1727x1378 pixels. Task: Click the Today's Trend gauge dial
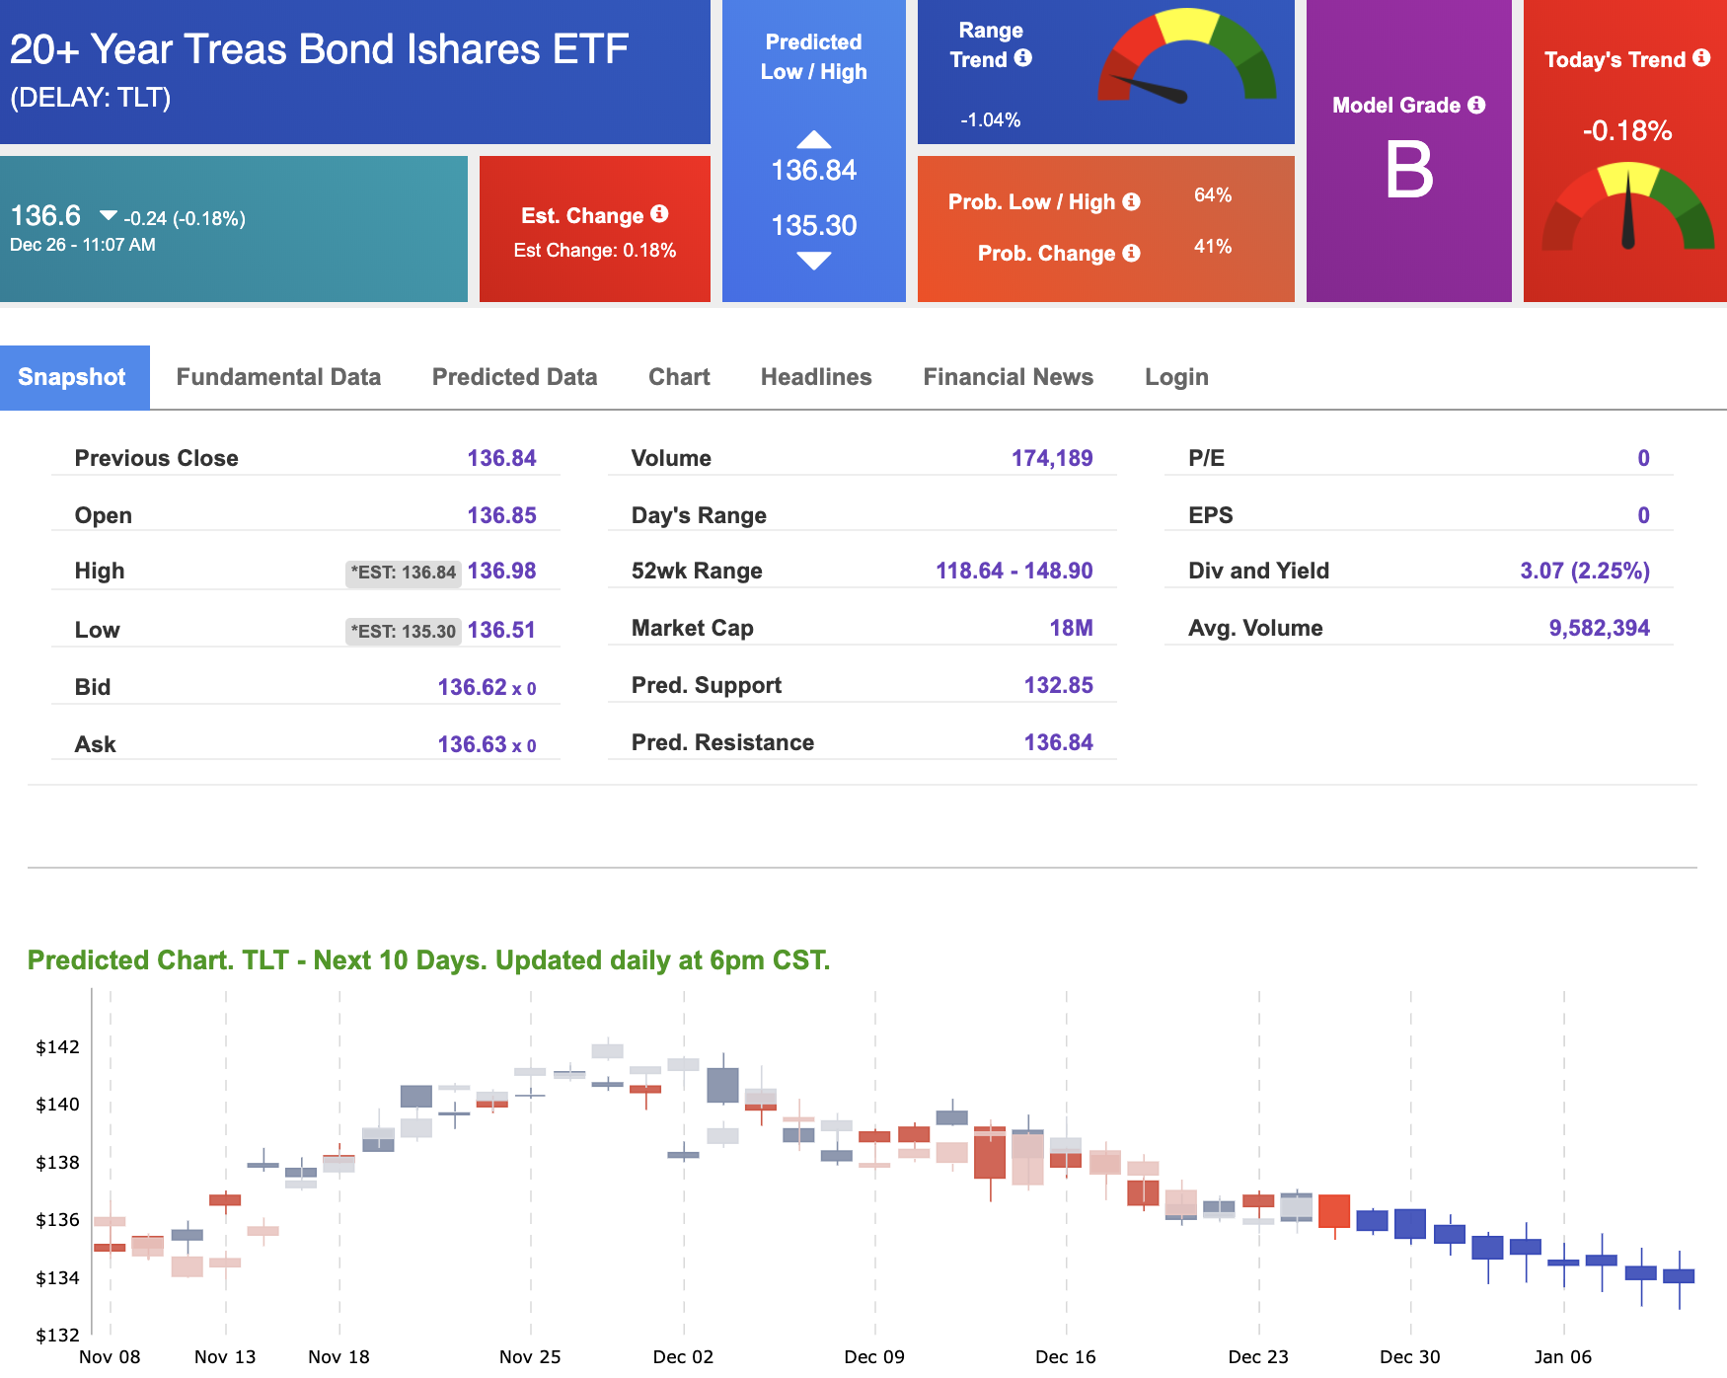coord(1628,206)
